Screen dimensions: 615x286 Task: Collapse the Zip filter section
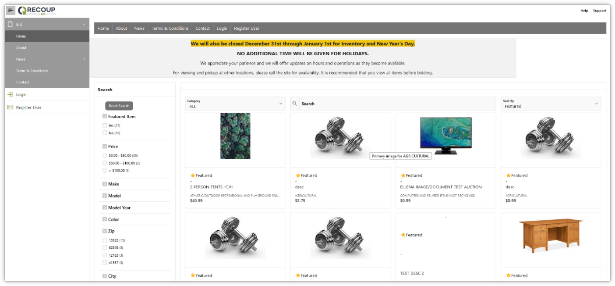[x=105, y=231]
